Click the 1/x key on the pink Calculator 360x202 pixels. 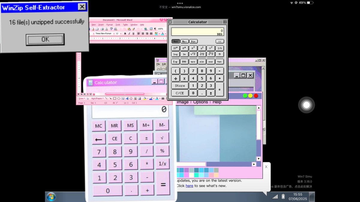pyautogui.click(x=162, y=163)
